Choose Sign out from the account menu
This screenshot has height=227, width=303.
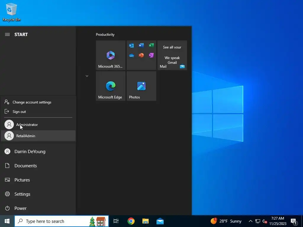click(38, 111)
